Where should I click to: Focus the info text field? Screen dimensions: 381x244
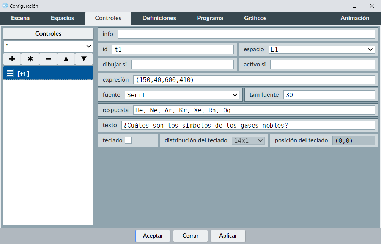246,34
